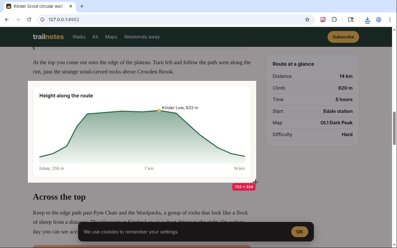This screenshot has width=397, height=248.
Task: Click the tab search icon in toolbar
Action: point(351,20)
